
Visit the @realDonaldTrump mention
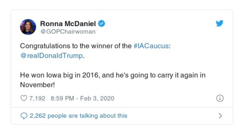click(51, 56)
